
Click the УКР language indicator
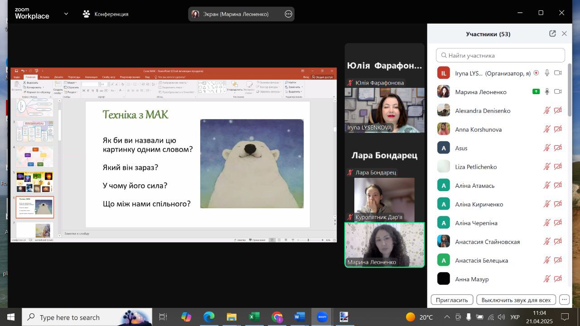515,317
